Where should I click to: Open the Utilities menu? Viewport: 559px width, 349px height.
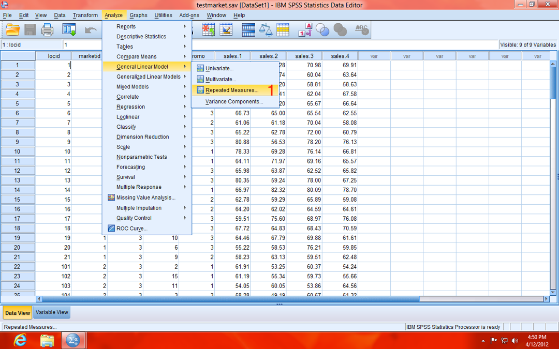click(x=163, y=15)
